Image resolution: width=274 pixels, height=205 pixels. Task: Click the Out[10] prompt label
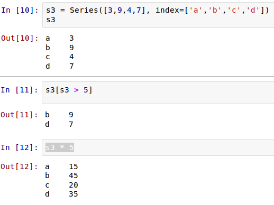coord(20,38)
